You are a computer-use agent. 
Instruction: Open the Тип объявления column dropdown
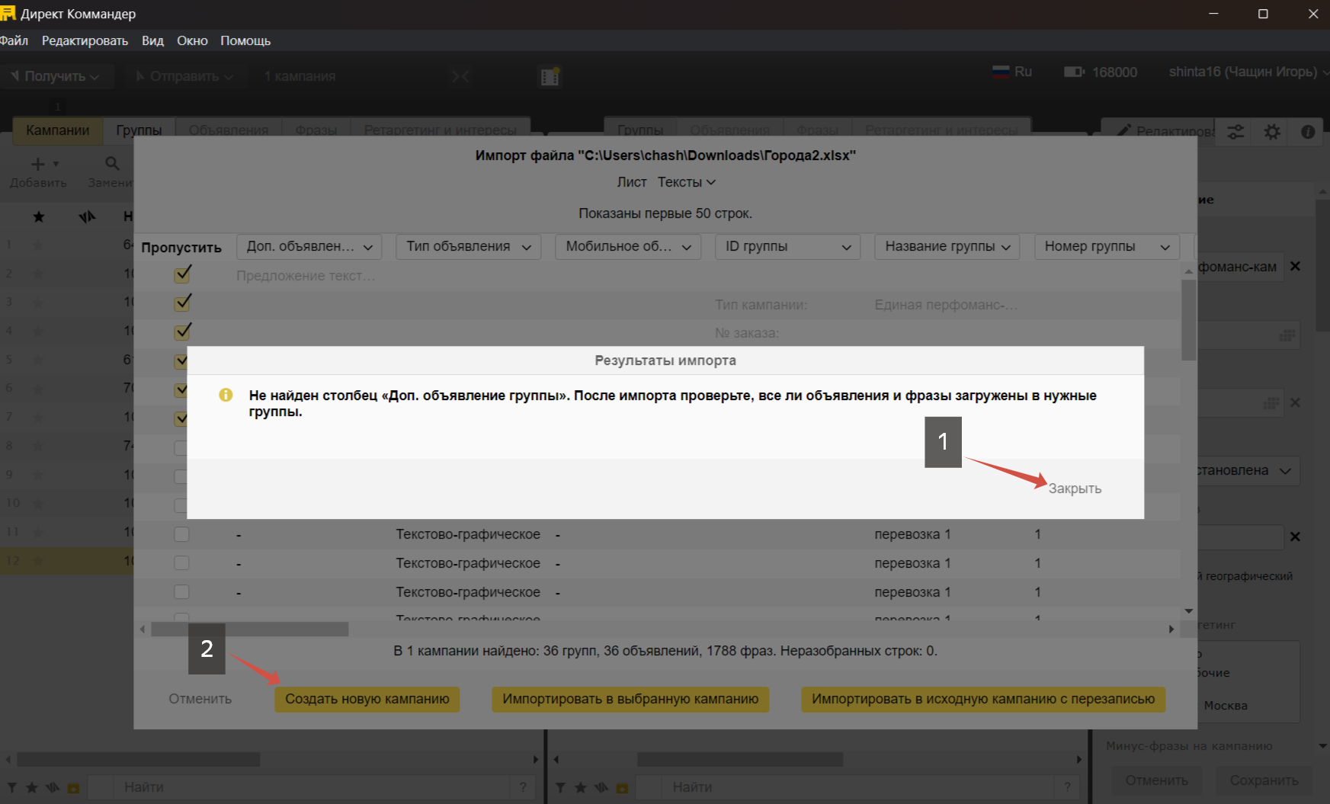click(469, 247)
